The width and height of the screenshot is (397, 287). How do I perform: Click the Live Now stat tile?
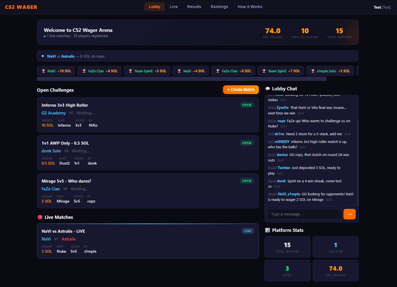(x=335, y=247)
